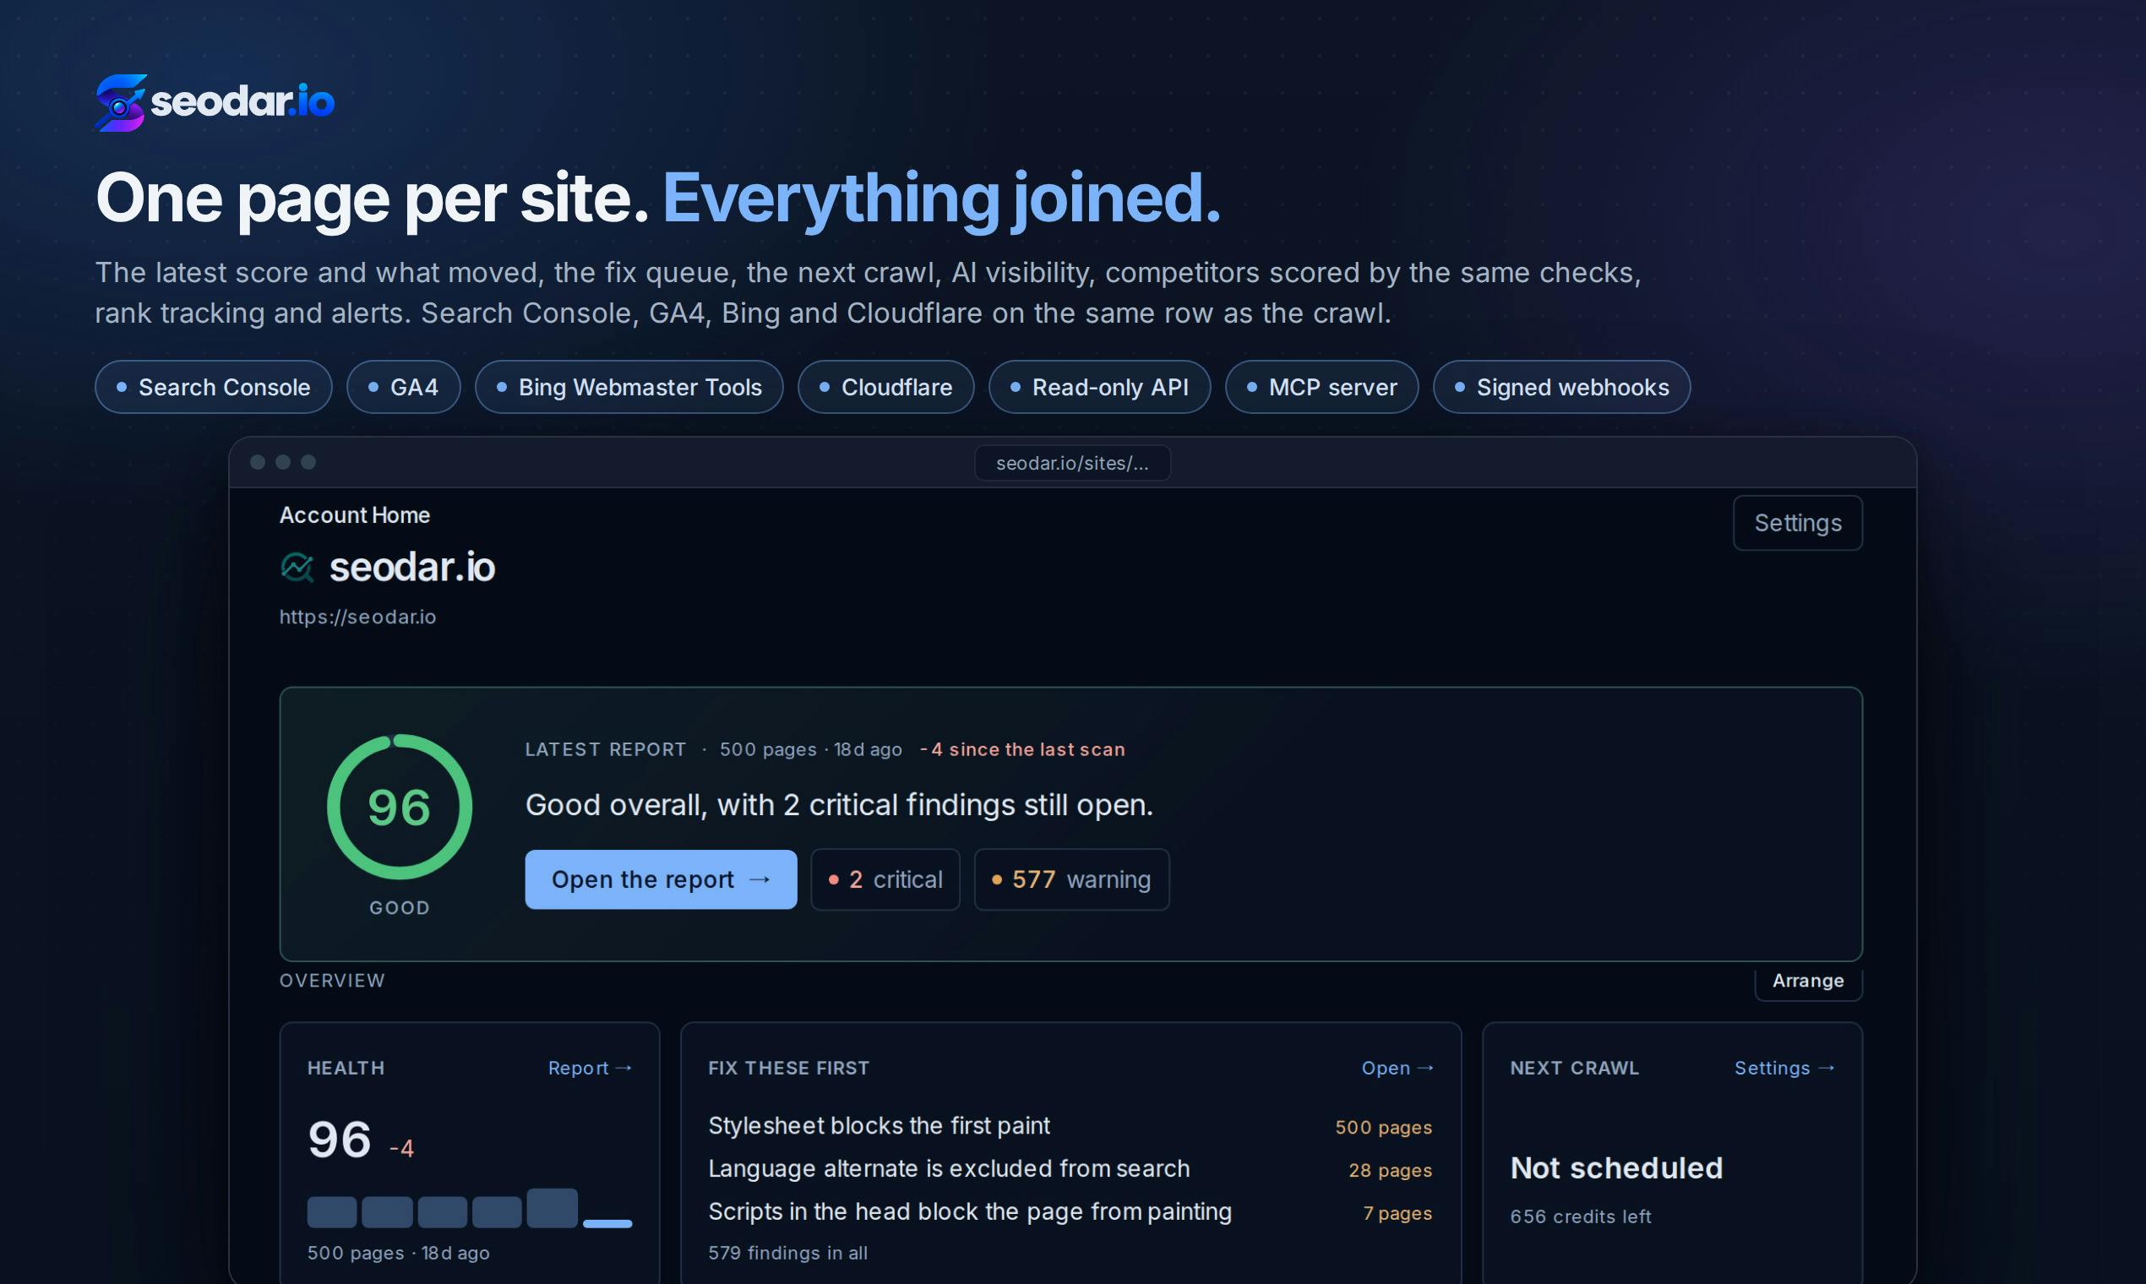Select the GA4 integration pill
This screenshot has height=1284, width=2146.
click(403, 387)
